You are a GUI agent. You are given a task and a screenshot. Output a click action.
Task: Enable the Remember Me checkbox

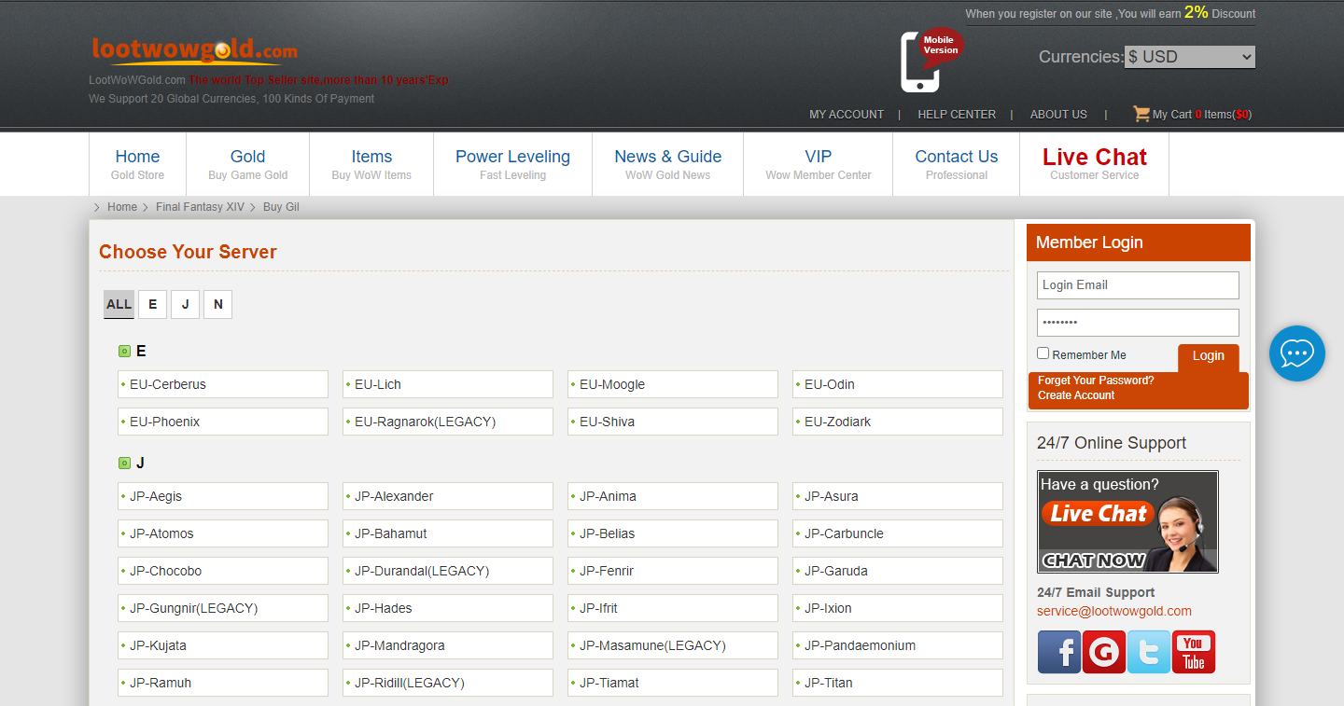coord(1043,353)
